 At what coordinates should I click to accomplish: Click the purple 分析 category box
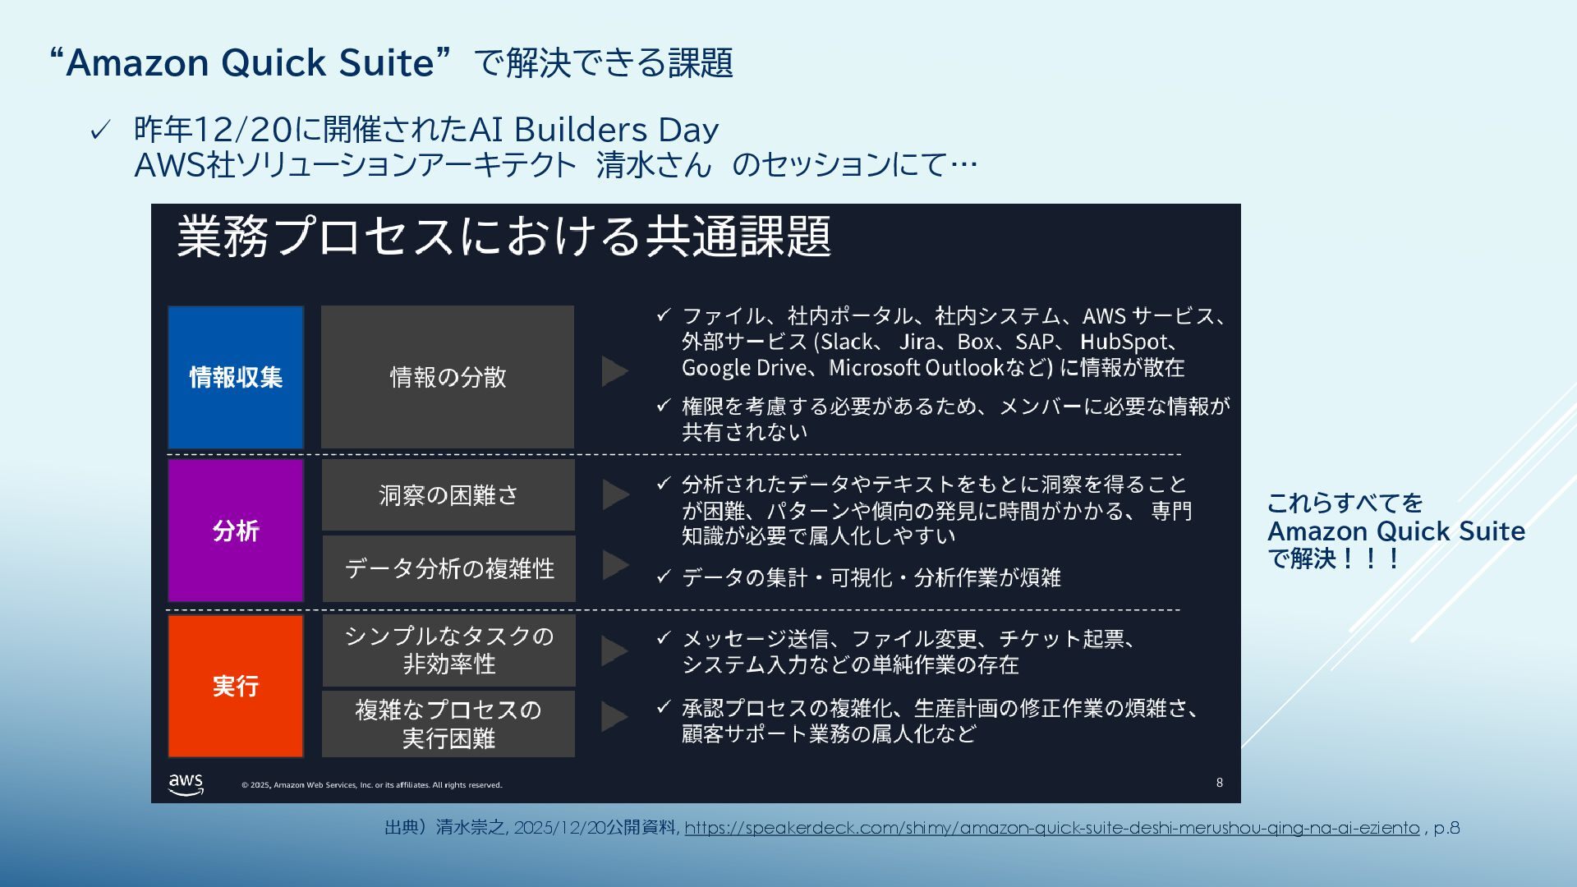[236, 531]
